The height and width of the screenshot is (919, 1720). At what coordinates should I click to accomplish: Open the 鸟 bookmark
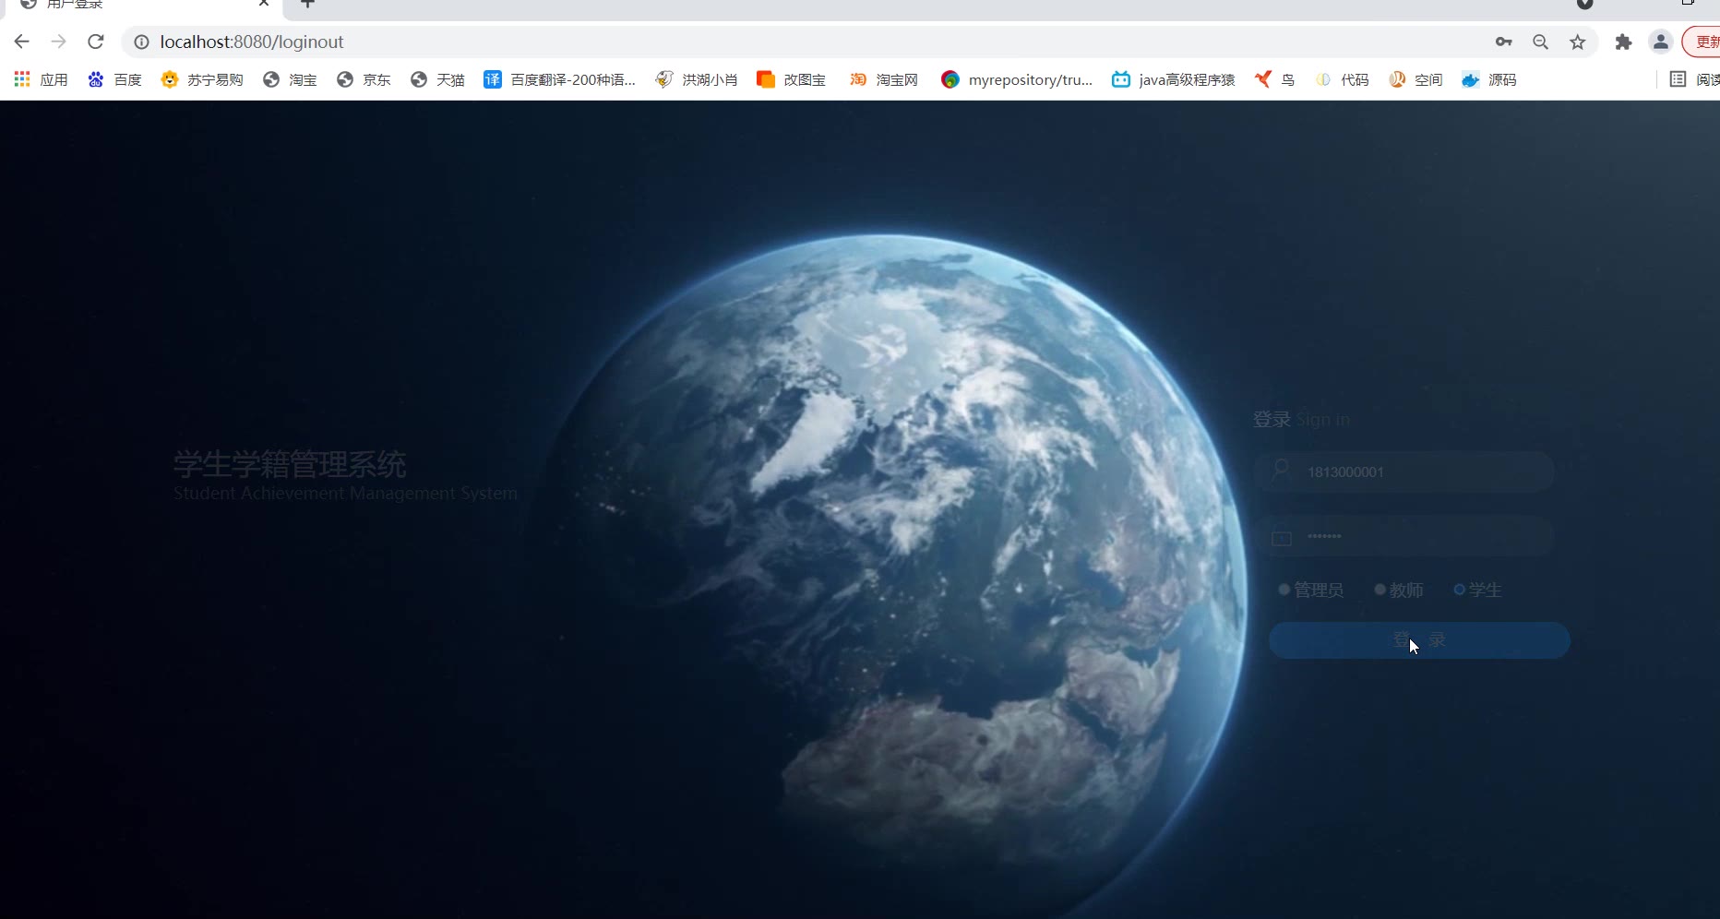tap(1274, 79)
